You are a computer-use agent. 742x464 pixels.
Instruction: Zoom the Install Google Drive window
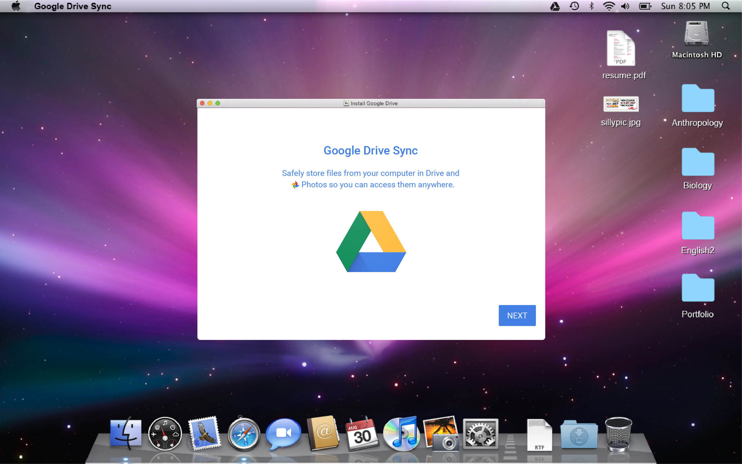pos(218,103)
